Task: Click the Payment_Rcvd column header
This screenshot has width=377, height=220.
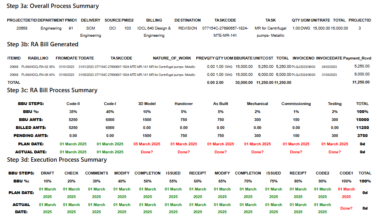Action: coord(357,58)
